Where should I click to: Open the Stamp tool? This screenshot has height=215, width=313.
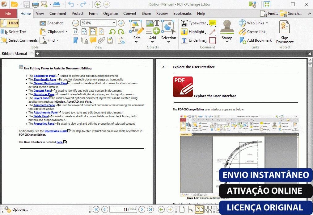227,31
